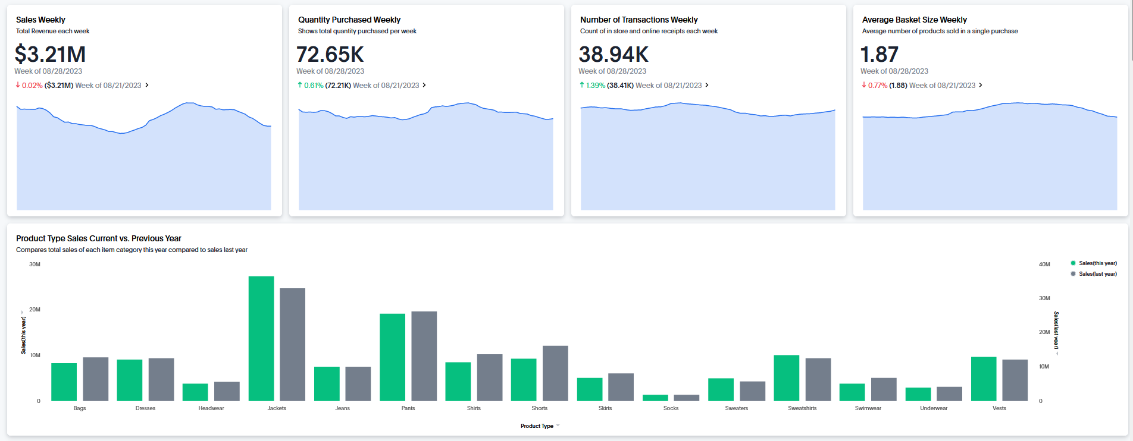Image resolution: width=1133 pixels, height=441 pixels.
Task: Click the 72.65K quantity value
Action: coord(330,54)
